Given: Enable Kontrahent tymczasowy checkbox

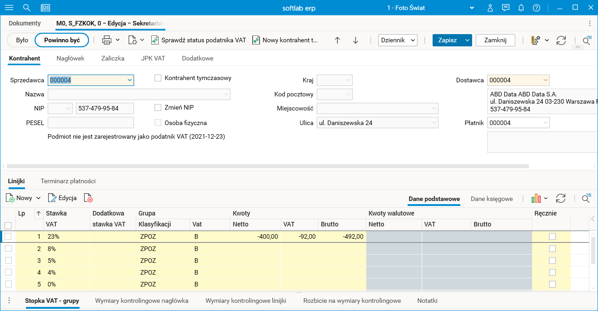Looking at the screenshot, I should pos(158,78).
